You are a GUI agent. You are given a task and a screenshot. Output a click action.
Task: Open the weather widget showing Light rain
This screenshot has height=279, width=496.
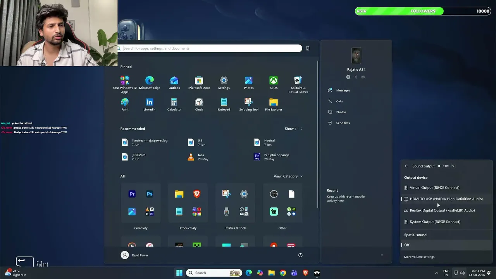[x=16, y=273]
